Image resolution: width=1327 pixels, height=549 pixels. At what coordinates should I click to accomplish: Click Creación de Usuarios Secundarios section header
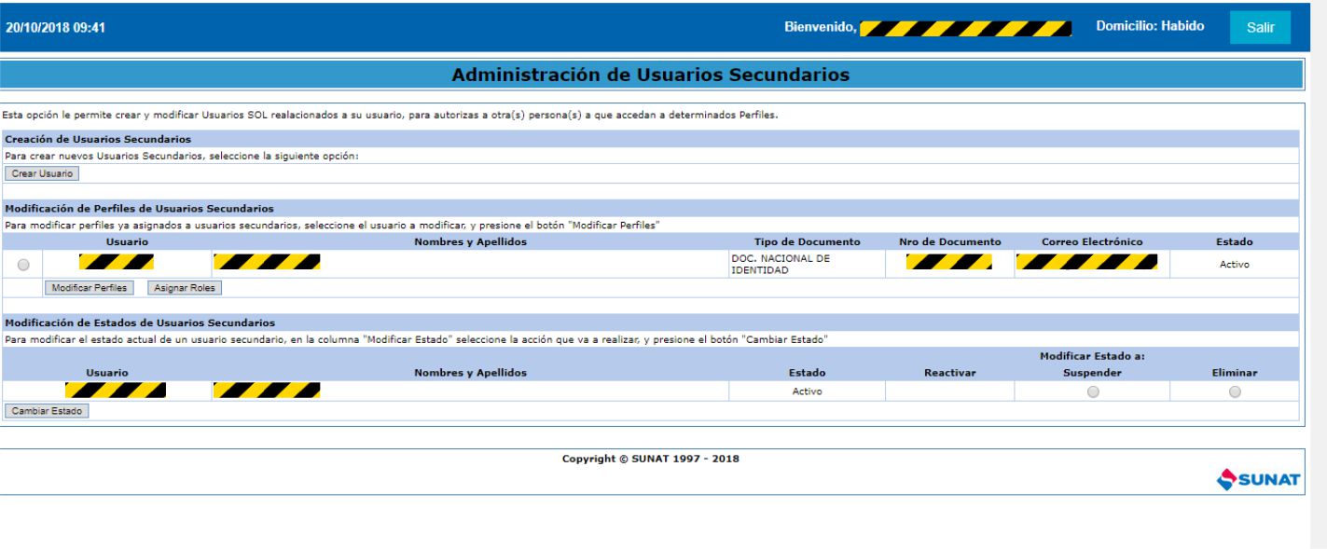[x=98, y=139]
